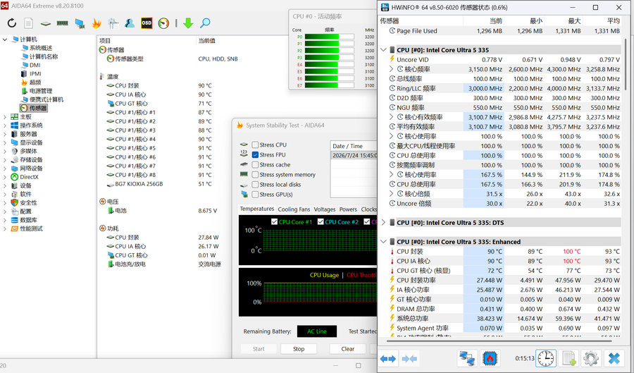634x373 pixels.
Task: Toggle CPU Core #2 graph checkbox
Action: tap(321, 221)
